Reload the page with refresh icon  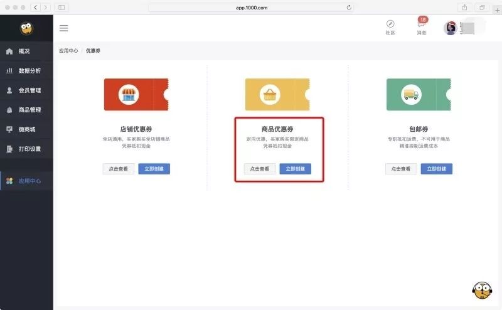point(349,8)
